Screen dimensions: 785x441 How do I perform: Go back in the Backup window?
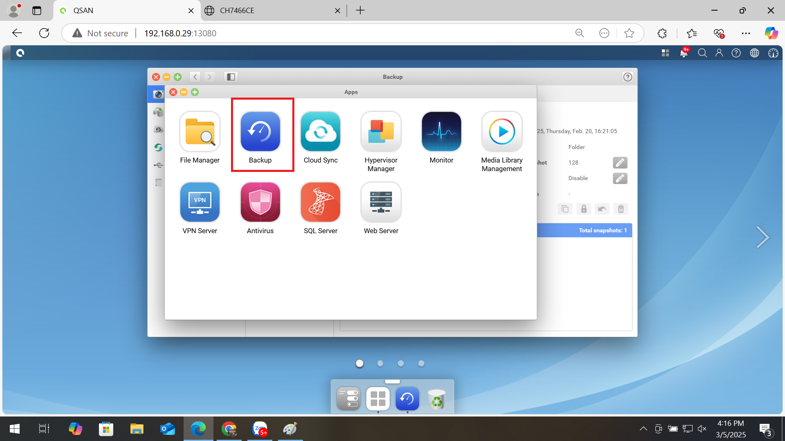195,77
